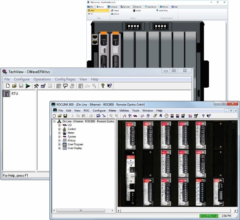
Task: Open ROCLINK Utilities menu
Action: [x=124, y=111]
